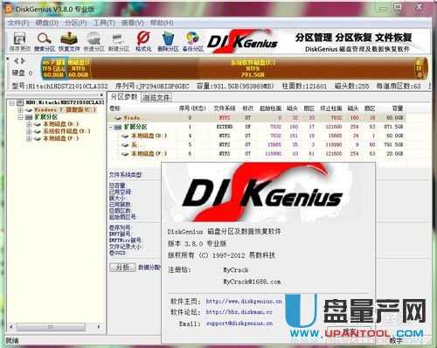Select 本地磁盘(F:) in the left tree
Image resolution: width=437 pixels, height=348 pixels.
coord(60,138)
